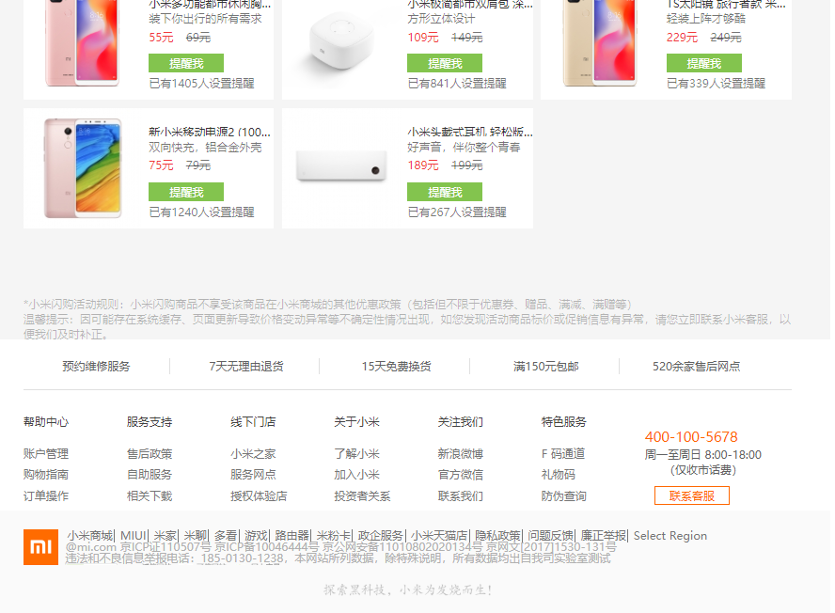Open F 码通道 under 特色服务
835x613 pixels.
pyautogui.click(x=563, y=454)
